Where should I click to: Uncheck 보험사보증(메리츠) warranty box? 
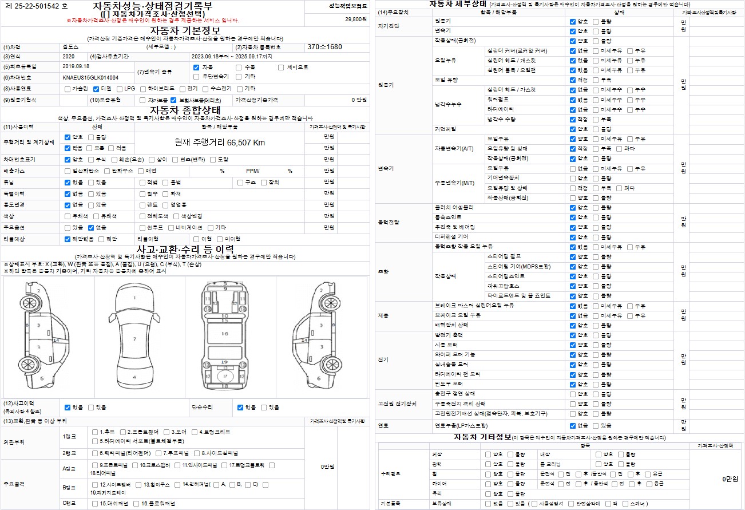click(174, 100)
